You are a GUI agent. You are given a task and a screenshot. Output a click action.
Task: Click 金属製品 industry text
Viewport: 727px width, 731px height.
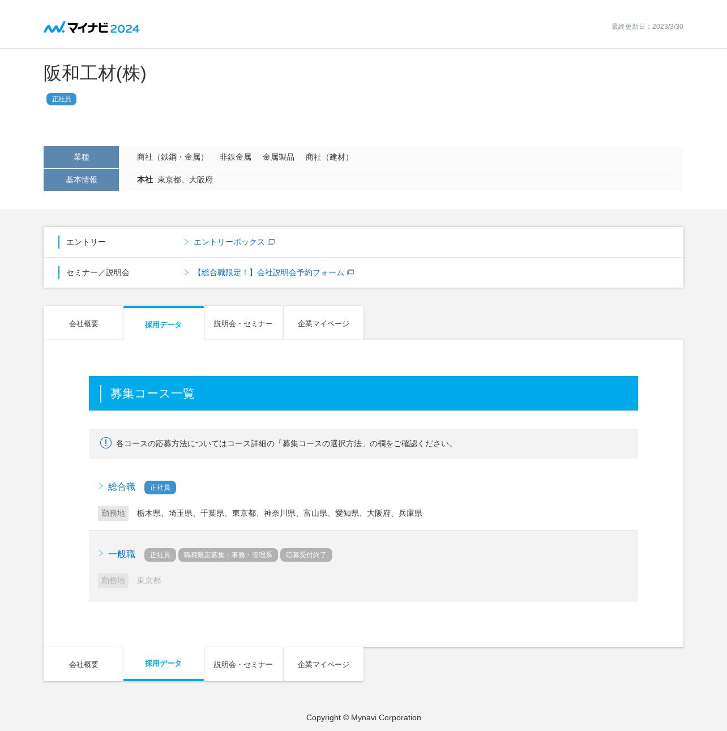279,157
